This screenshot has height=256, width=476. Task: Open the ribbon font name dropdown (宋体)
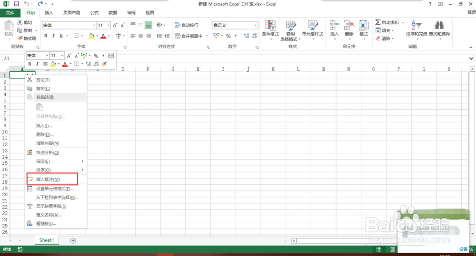click(94, 25)
